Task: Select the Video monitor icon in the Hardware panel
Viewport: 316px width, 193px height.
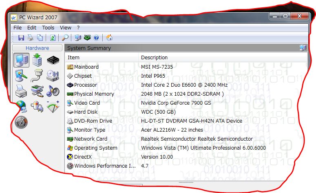Action: point(21,76)
